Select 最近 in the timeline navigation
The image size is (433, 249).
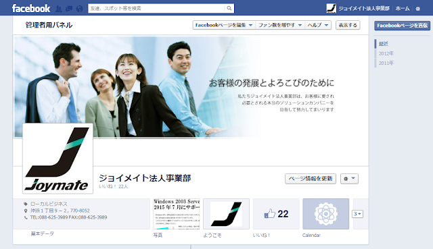384,44
